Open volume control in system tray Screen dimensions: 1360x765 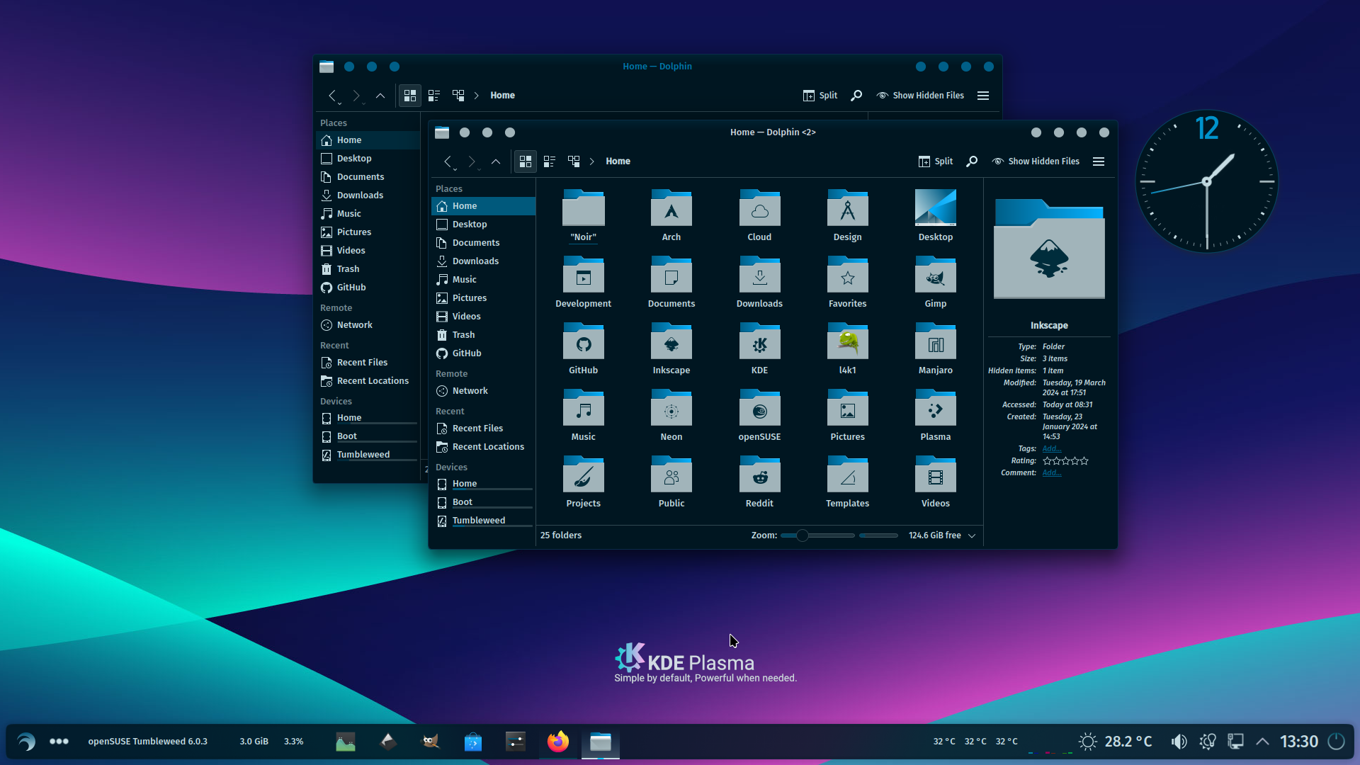point(1179,742)
